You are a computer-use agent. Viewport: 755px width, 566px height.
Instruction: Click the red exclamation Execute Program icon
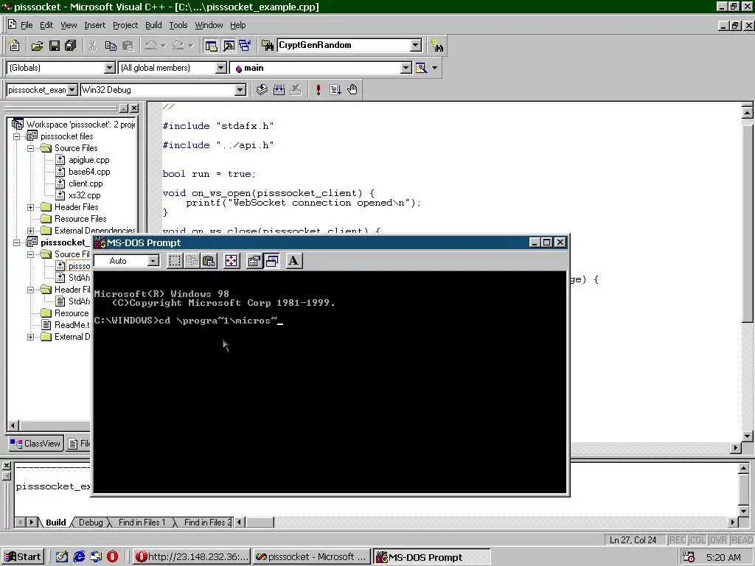click(319, 89)
